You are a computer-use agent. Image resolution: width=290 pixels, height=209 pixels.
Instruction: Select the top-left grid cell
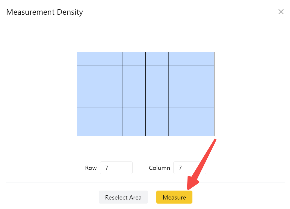89,59
